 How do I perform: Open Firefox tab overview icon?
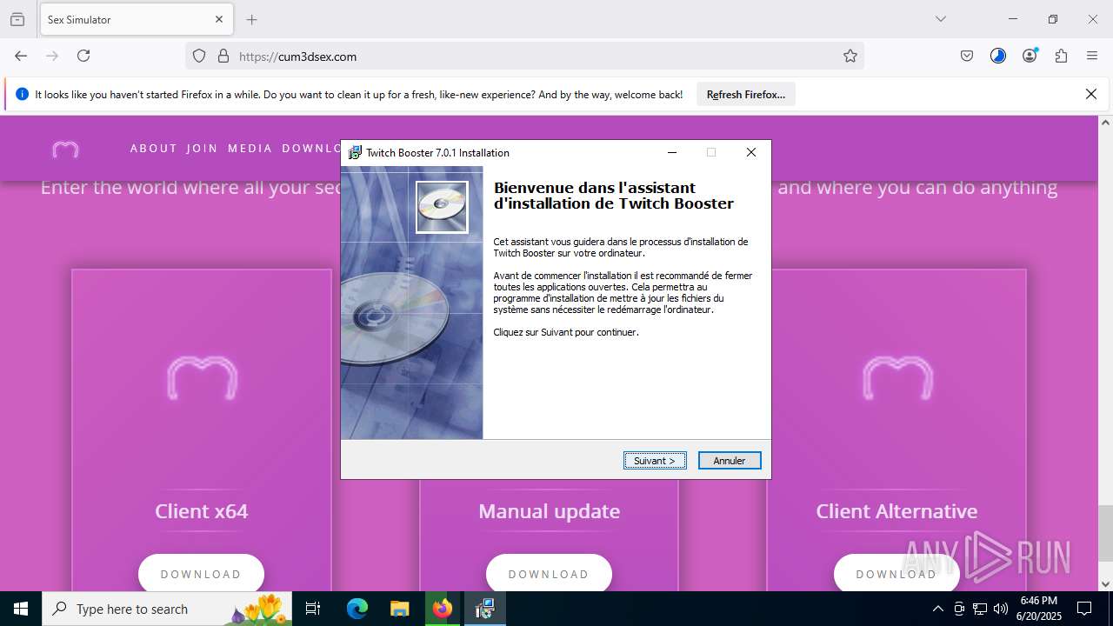17,19
